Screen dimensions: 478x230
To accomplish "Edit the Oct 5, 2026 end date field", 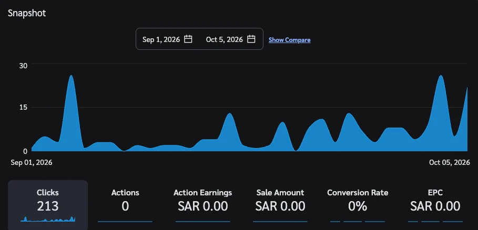I will 225,39.
